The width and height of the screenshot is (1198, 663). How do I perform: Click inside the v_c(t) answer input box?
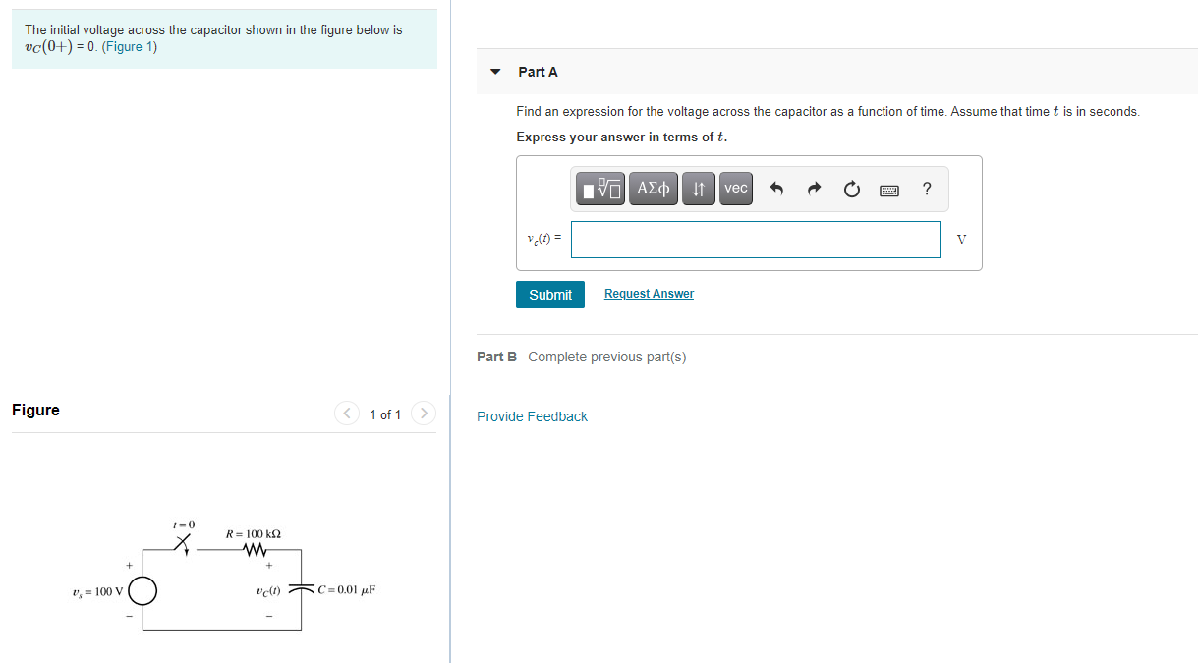755,239
